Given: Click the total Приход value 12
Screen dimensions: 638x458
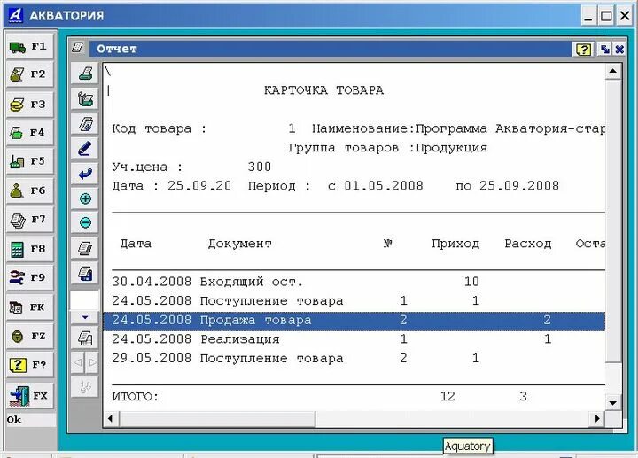Looking at the screenshot, I should pos(447,397).
